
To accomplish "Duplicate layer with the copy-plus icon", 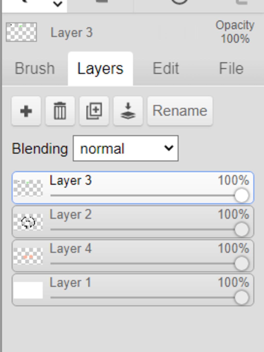I will (94, 111).
